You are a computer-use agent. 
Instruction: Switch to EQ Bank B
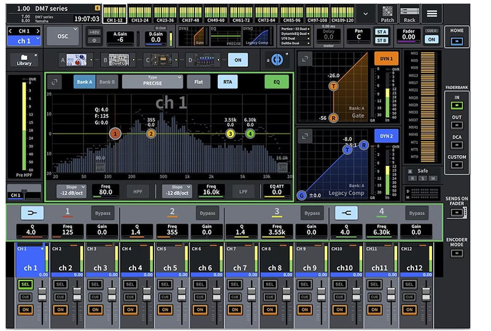point(107,82)
